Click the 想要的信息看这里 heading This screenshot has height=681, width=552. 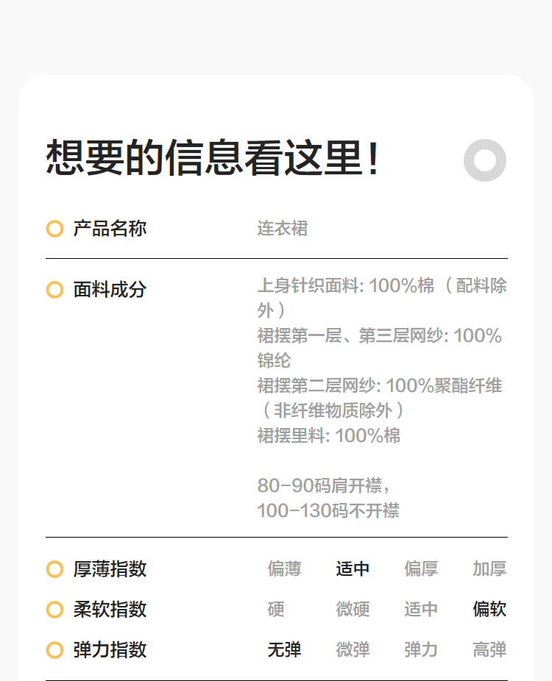tap(213, 158)
